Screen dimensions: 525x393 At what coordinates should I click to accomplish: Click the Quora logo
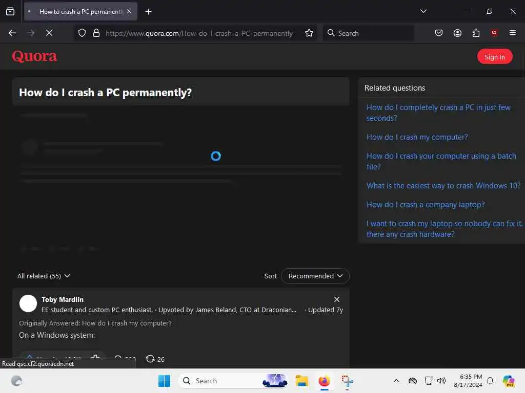(34, 56)
